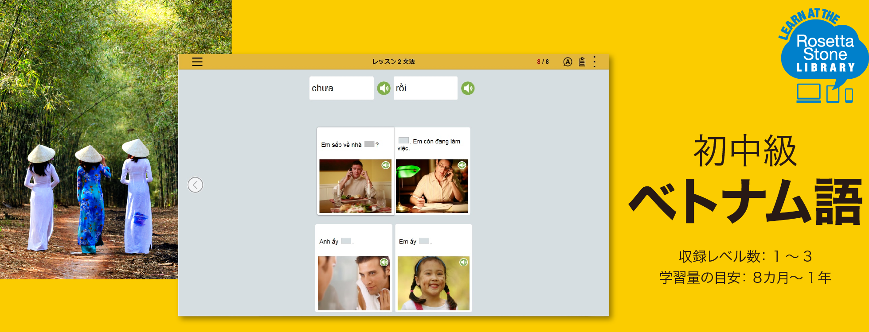
Task: Click the circled A alphabet icon
Action: click(568, 62)
